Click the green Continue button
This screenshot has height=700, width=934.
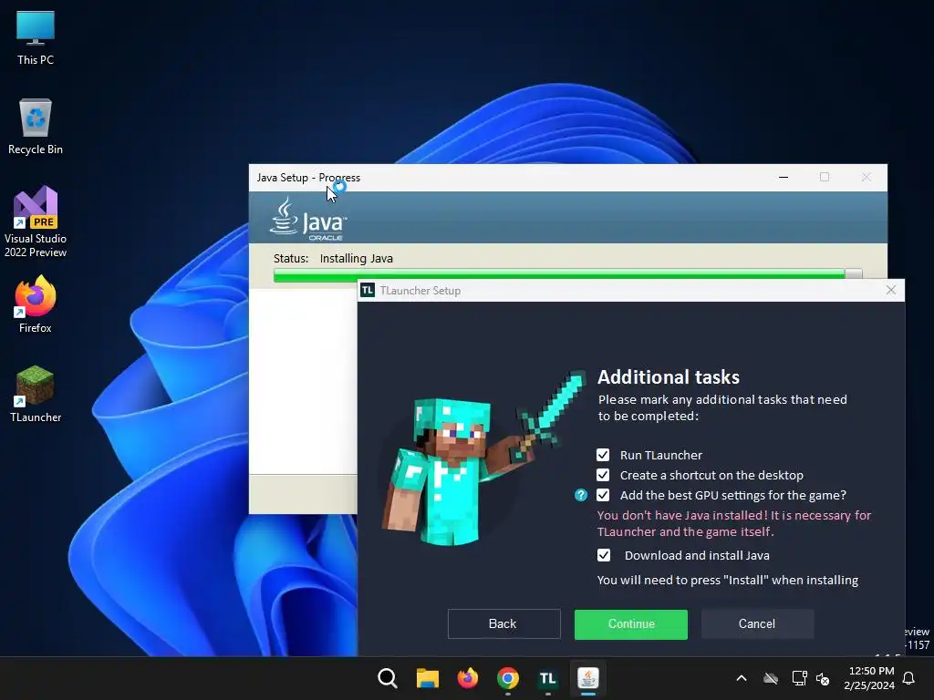[x=631, y=624]
